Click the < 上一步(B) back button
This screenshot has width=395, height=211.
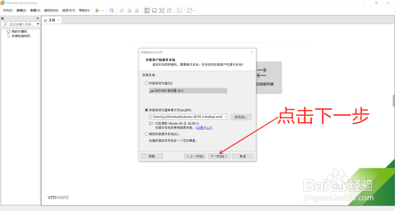tap(195, 156)
